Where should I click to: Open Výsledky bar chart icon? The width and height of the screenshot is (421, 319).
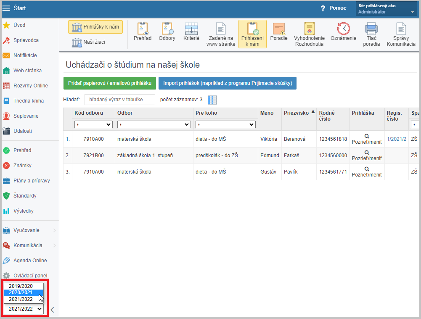click(6, 211)
